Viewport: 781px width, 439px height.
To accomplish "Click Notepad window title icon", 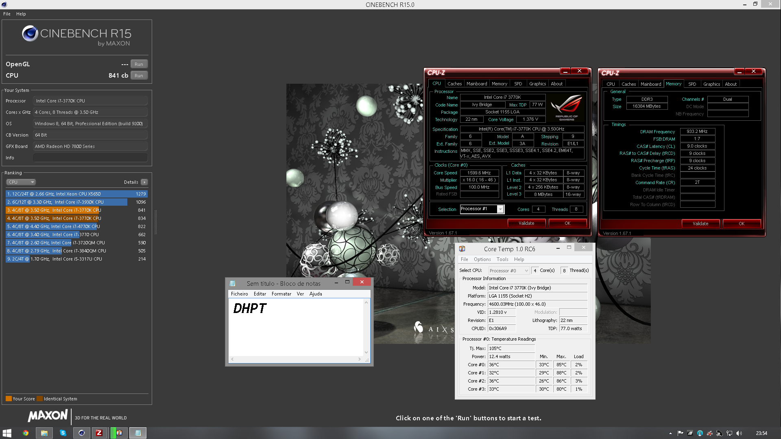I will (233, 283).
